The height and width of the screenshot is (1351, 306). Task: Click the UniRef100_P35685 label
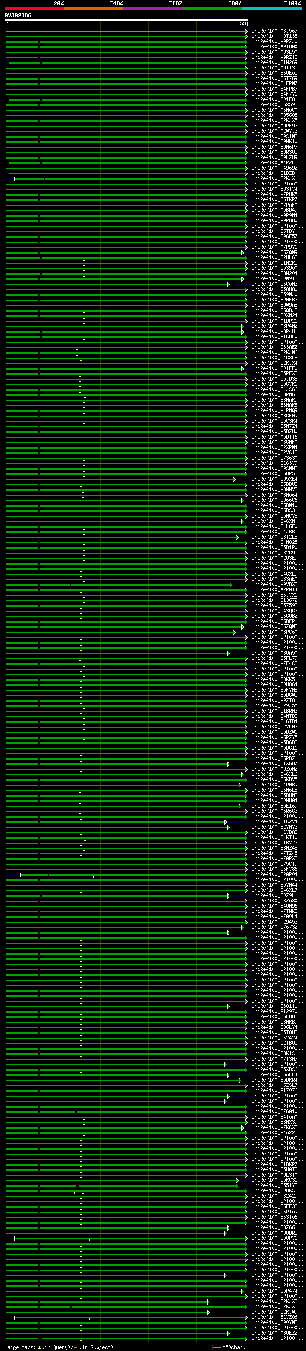[x=274, y=115]
